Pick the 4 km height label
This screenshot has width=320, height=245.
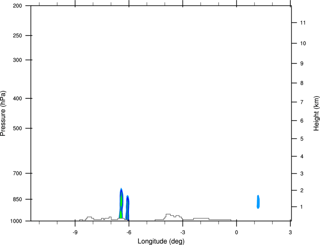(302, 156)
